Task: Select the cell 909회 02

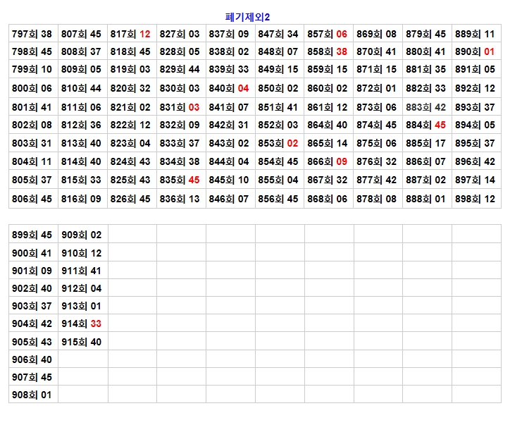Action: click(x=82, y=235)
